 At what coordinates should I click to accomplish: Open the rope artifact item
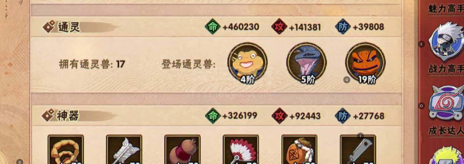[x=66, y=149]
